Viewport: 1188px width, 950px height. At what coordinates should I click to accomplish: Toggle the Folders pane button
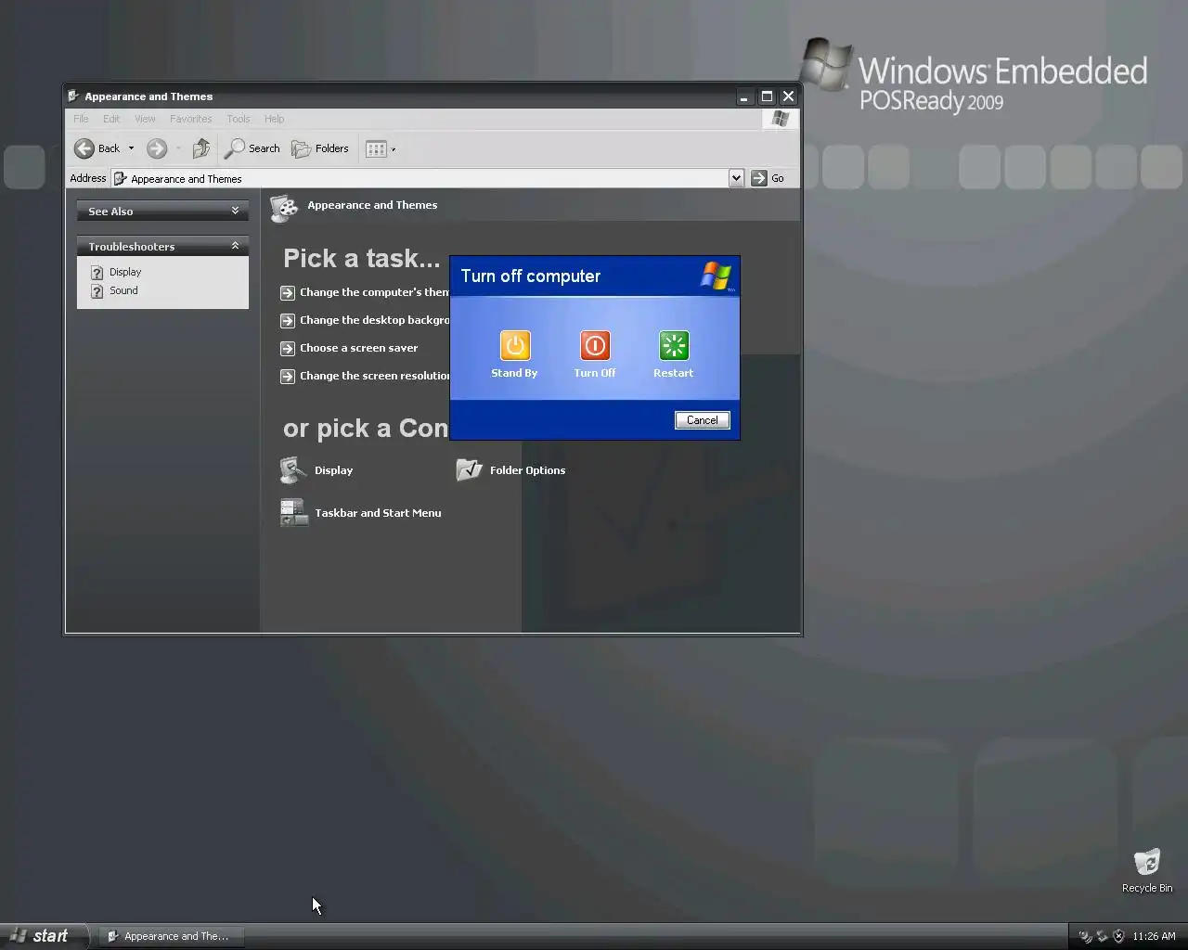pos(320,148)
